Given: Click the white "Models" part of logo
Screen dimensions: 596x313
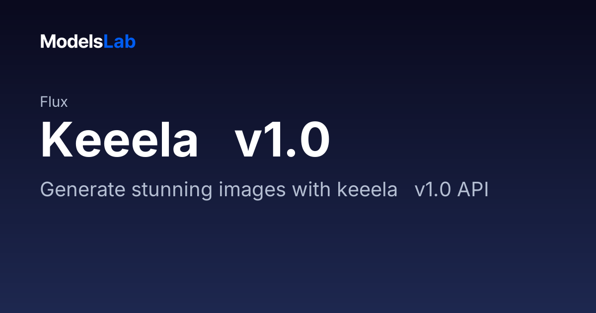Looking at the screenshot, I should pyautogui.click(x=72, y=42).
